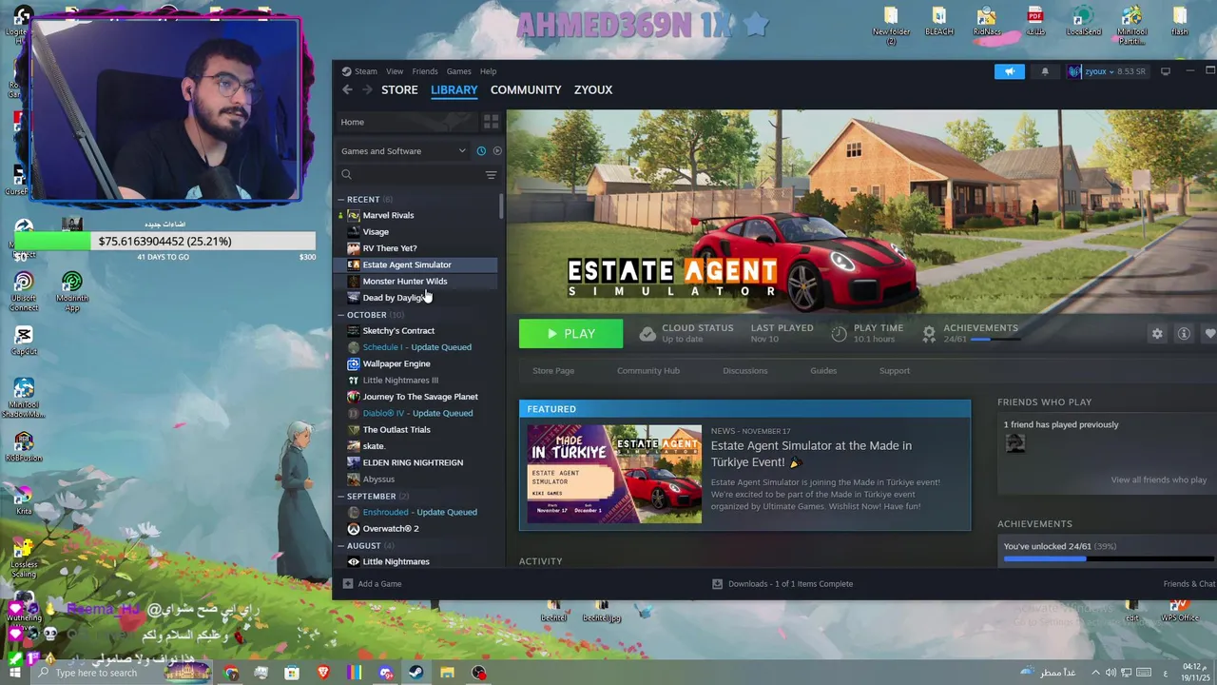Open Krita desktop icon
This screenshot has height=685, width=1217.
point(24,499)
